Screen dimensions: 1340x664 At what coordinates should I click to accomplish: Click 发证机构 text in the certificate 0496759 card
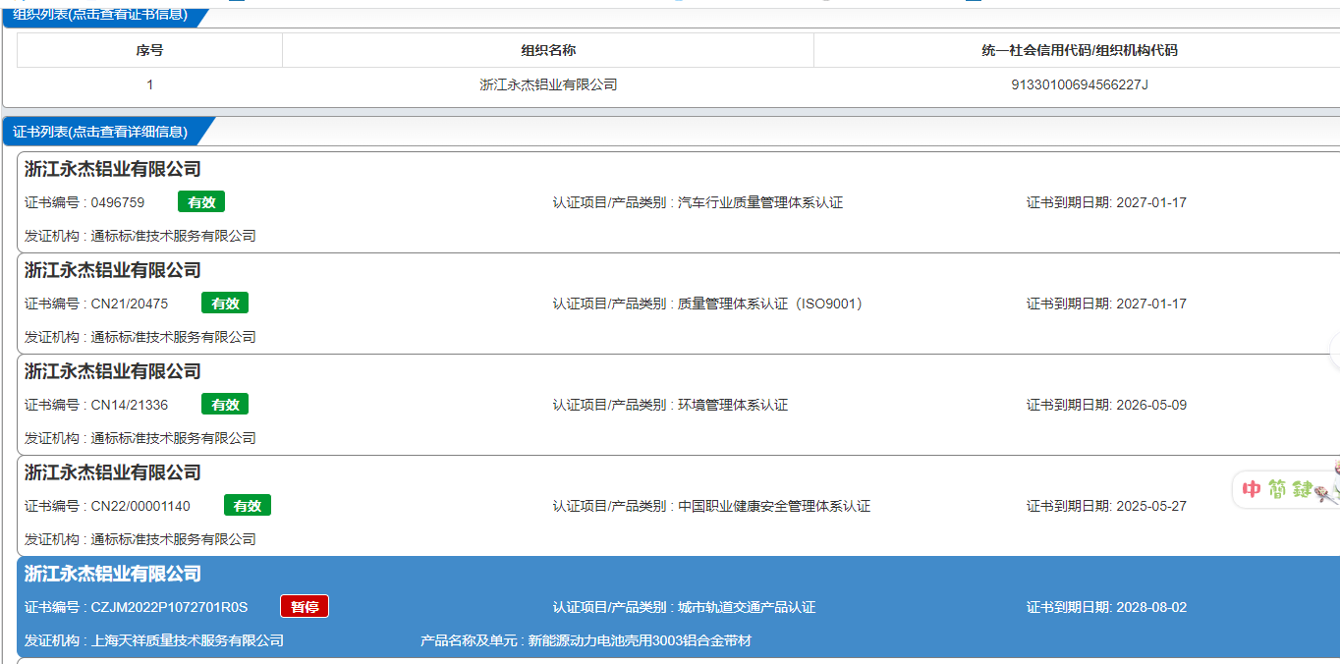tap(140, 236)
